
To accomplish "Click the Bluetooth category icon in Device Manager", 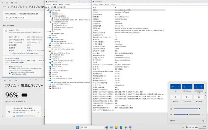I will [50, 12].
